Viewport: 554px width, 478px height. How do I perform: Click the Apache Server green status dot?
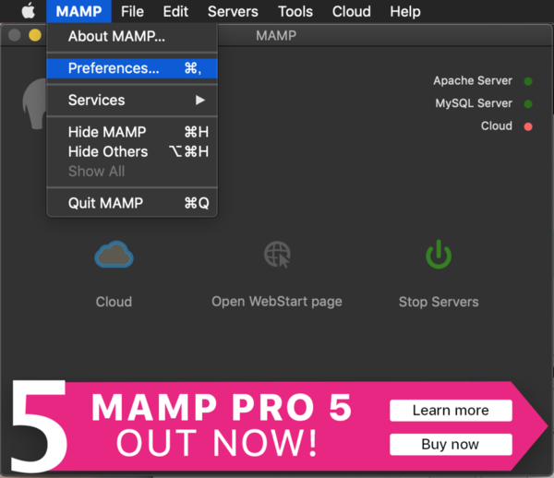(x=528, y=81)
